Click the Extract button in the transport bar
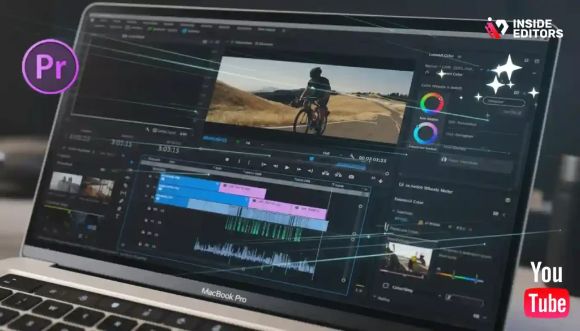The height and width of the screenshot is (331, 580). (x=338, y=174)
